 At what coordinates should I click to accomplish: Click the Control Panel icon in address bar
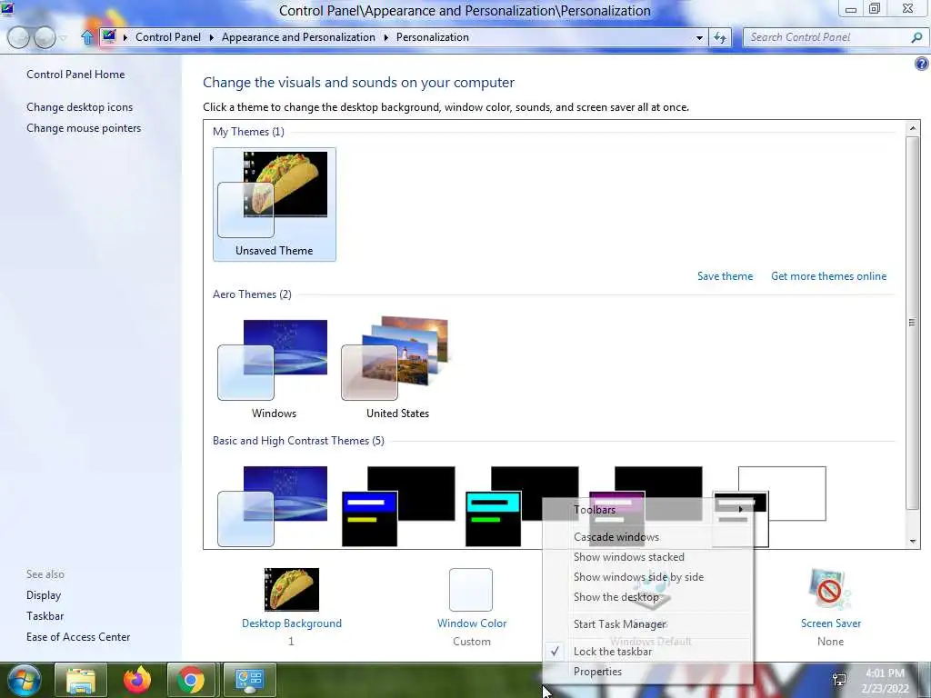click(109, 36)
